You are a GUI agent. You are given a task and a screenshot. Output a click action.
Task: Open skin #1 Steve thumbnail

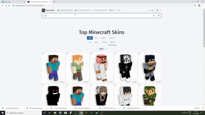click(53, 68)
